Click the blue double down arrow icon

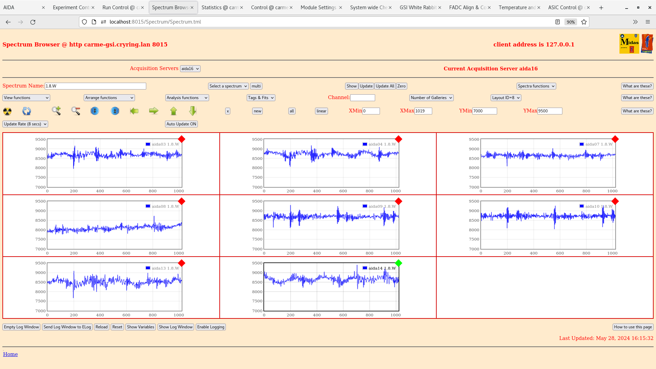[x=95, y=111]
